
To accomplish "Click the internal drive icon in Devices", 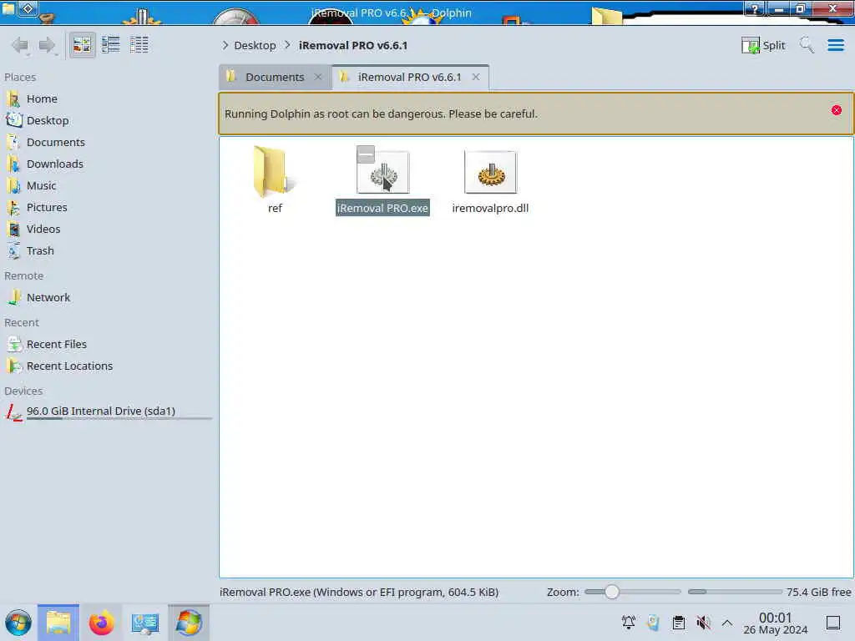I will 14,412.
